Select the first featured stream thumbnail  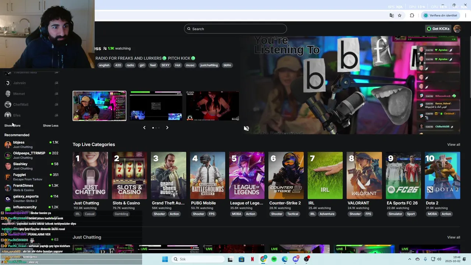pyautogui.click(x=99, y=106)
